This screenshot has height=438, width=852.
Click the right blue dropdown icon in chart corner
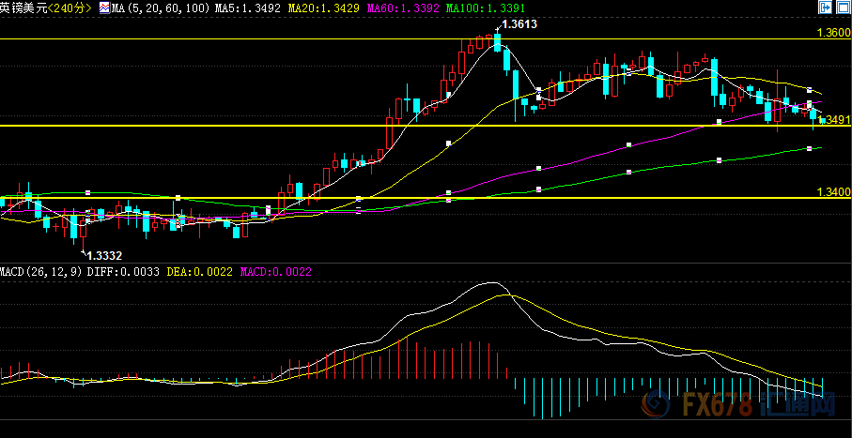tap(843, 8)
